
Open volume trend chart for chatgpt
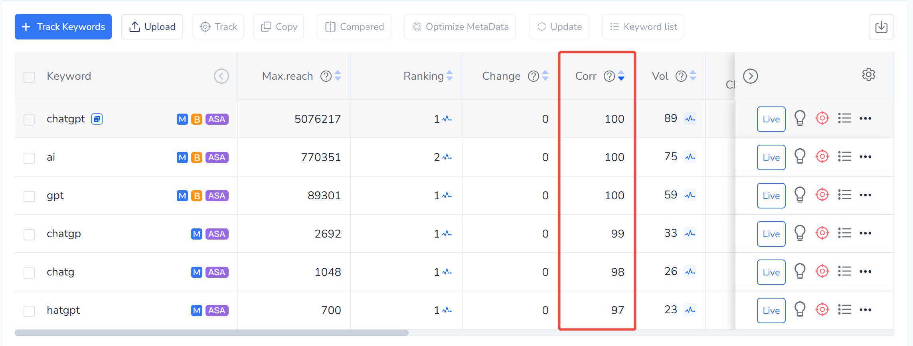(x=690, y=118)
